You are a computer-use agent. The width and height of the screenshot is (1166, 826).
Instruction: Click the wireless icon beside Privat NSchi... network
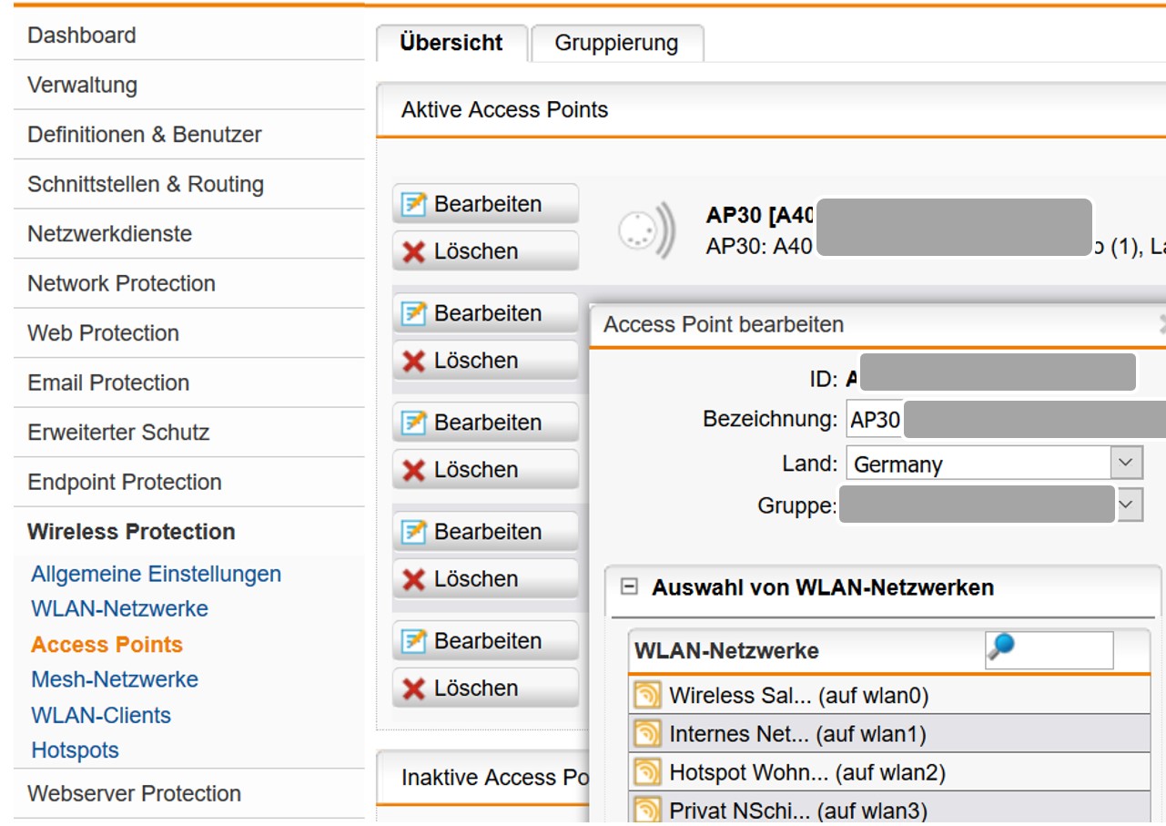pos(647,810)
